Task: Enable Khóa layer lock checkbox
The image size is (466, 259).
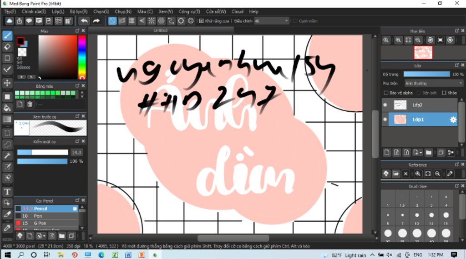Action: point(444,93)
